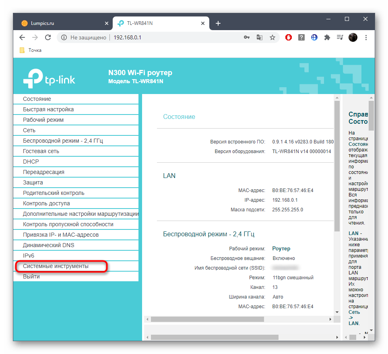Image resolution: width=388 pixels, height=354 pixels.
Task: Open the media control playlist icon
Action: pyautogui.click(x=340, y=37)
